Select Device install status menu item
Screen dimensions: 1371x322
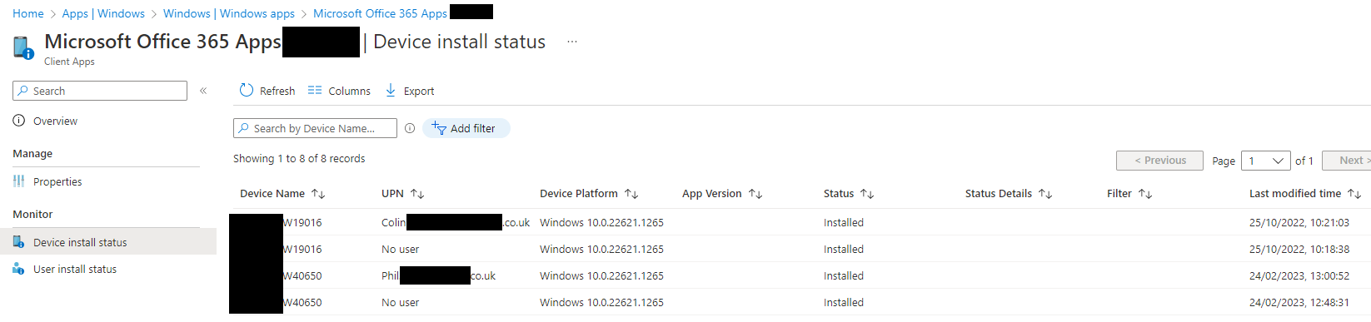point(108,242)
